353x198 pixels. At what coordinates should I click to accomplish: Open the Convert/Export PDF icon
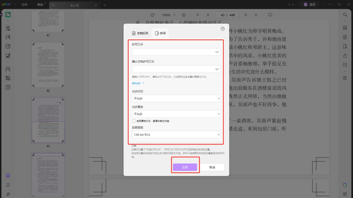coord(345,37)
